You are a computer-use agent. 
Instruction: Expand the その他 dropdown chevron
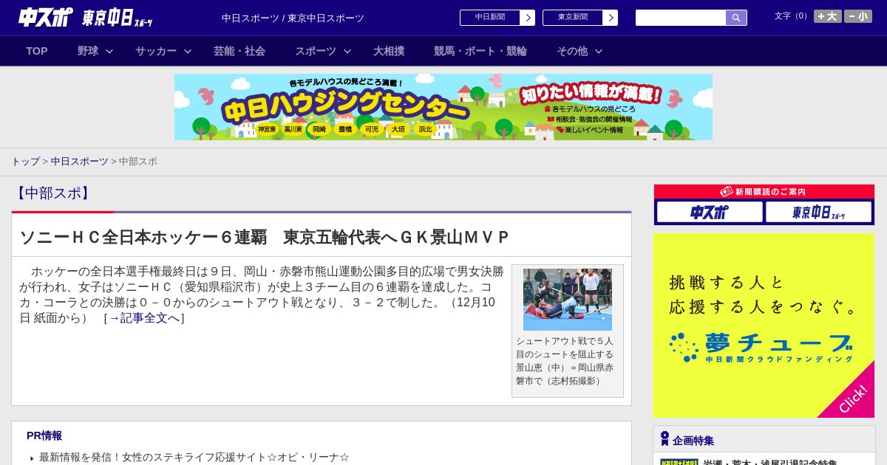599,51
